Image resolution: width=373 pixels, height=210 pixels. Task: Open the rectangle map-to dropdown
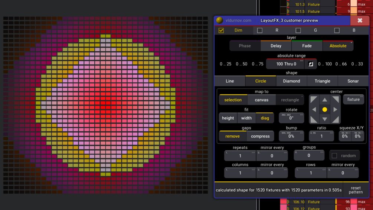tap(290, 100)
